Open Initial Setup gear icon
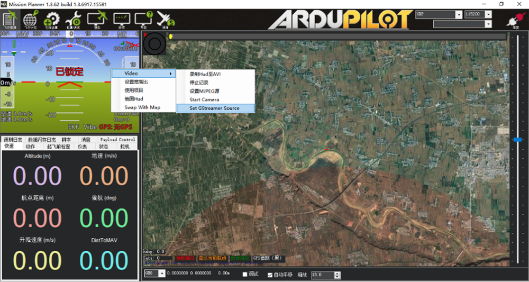This screenshot has height=282, width=529. tap(51, 20)
